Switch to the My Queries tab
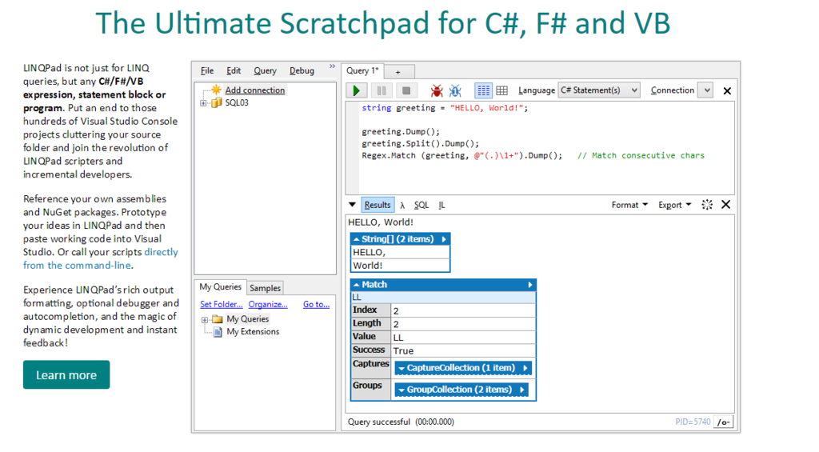Viewport: 819px width, 452px height. pyautogui.click(x=220, y=287)
